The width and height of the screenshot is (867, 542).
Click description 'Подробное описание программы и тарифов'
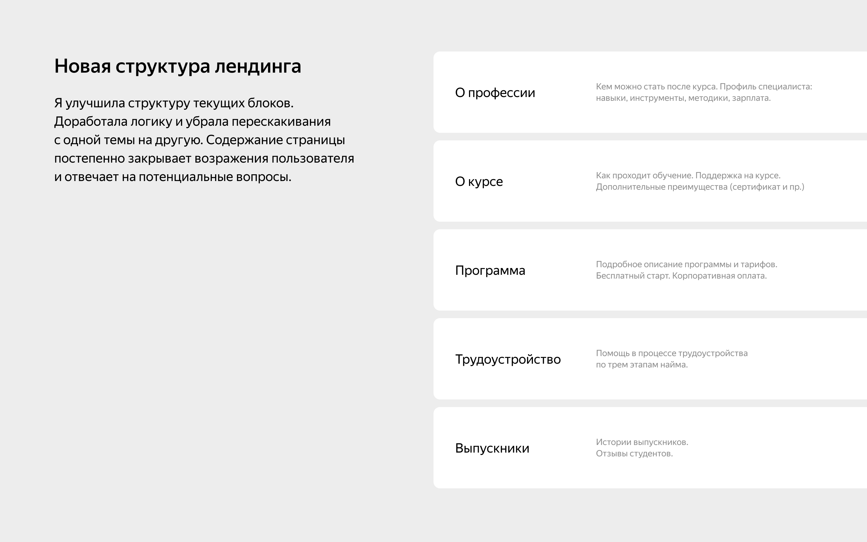[686, 264]
